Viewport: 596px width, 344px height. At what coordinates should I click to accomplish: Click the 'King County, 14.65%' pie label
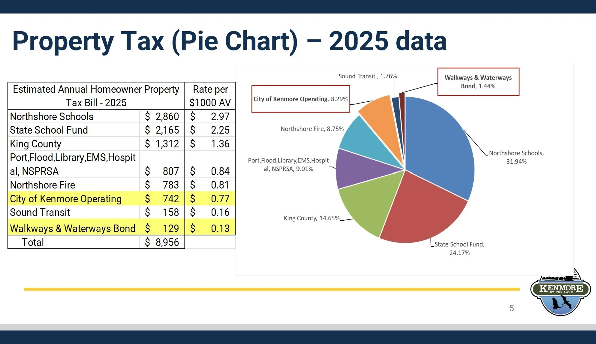point(312,218)
